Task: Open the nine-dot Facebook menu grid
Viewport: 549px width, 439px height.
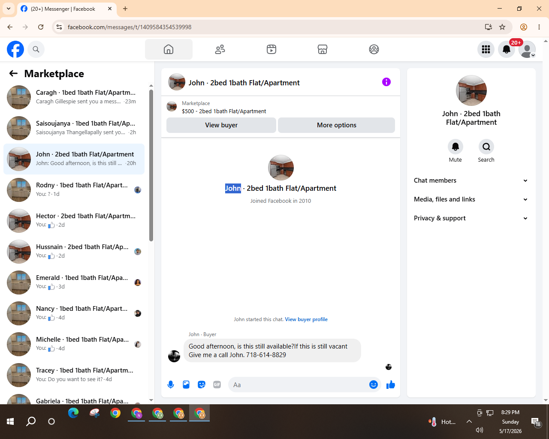Action: click(x=486, y=49)
